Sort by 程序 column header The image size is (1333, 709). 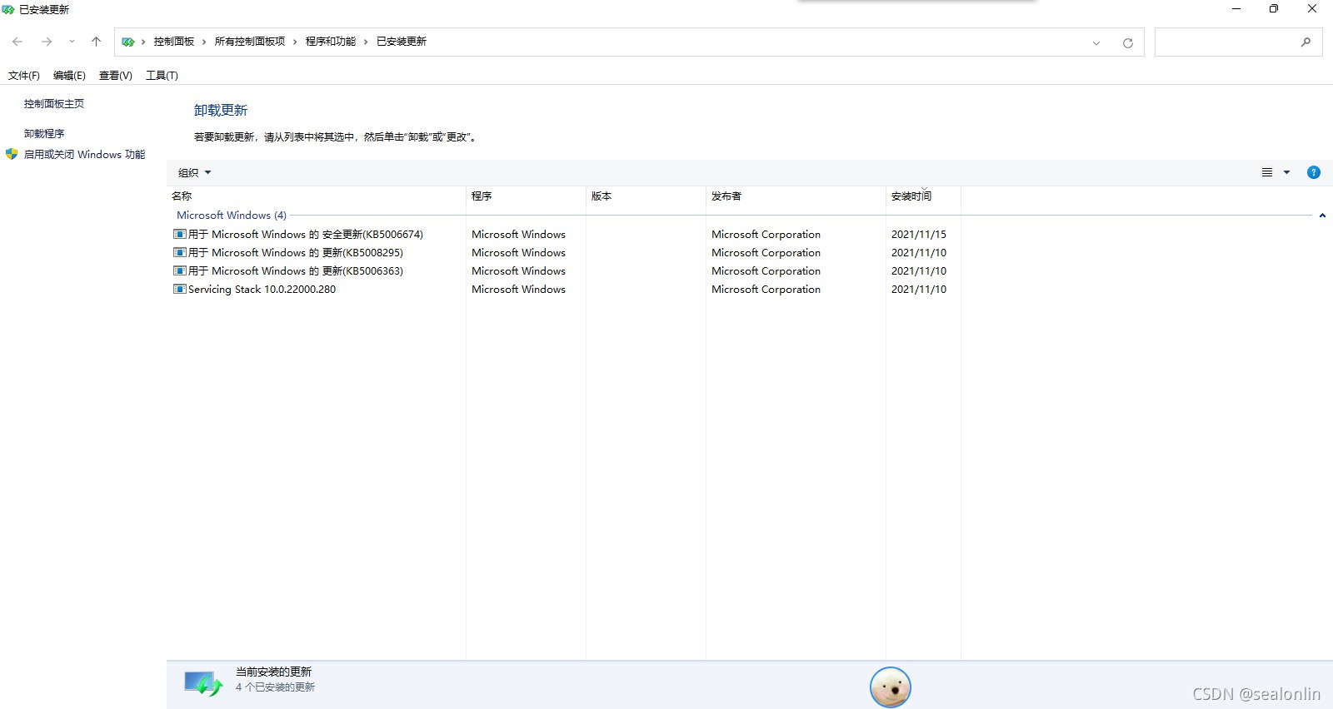[526, 196]
